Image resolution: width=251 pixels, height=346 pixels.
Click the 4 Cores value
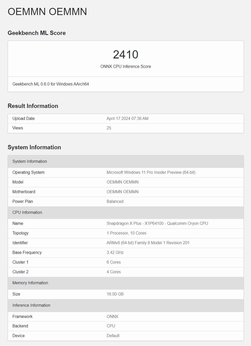pyautogui.click(x=114, y=272)
